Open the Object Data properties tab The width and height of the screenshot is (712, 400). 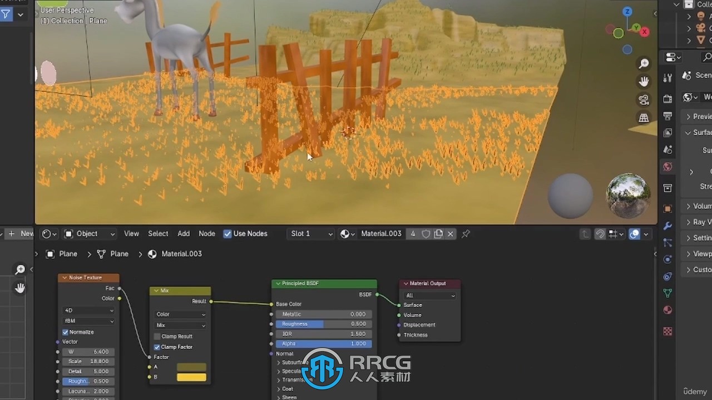click(668, 293)
